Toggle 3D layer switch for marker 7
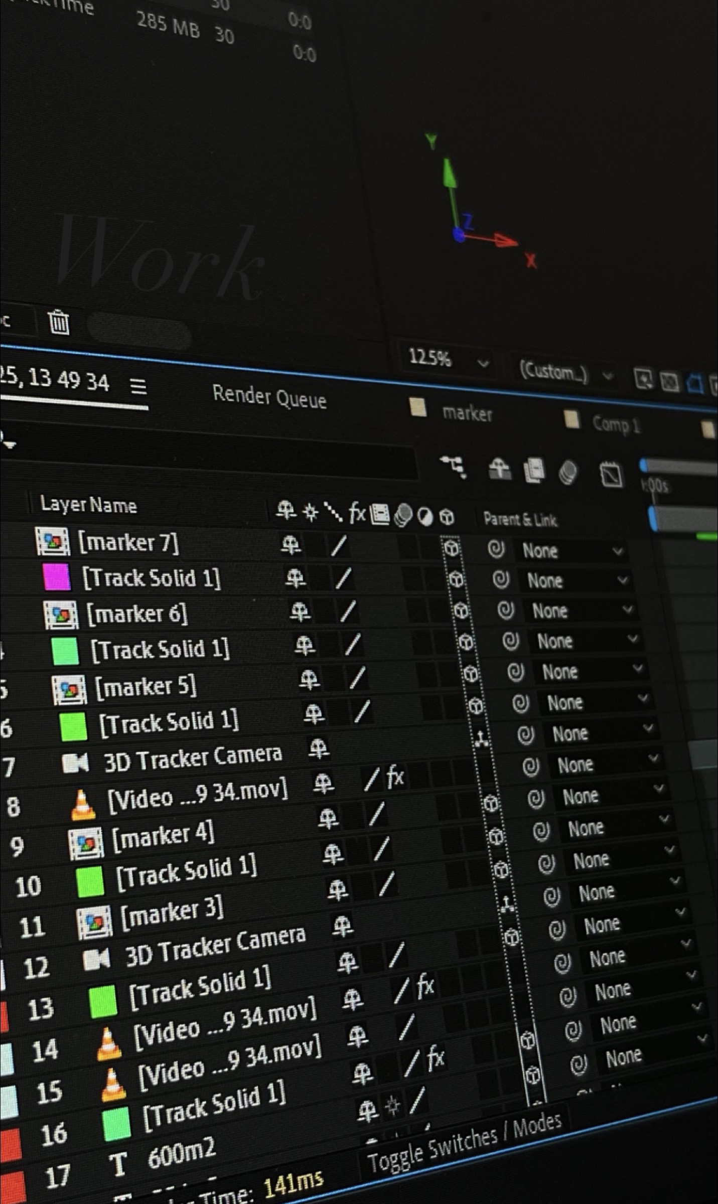Screen dimensions: 718x1204 coord(452,547)
